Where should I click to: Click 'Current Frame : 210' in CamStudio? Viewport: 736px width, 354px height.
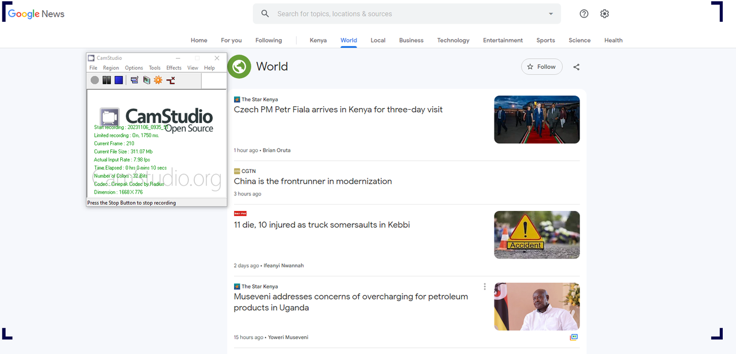114,144
